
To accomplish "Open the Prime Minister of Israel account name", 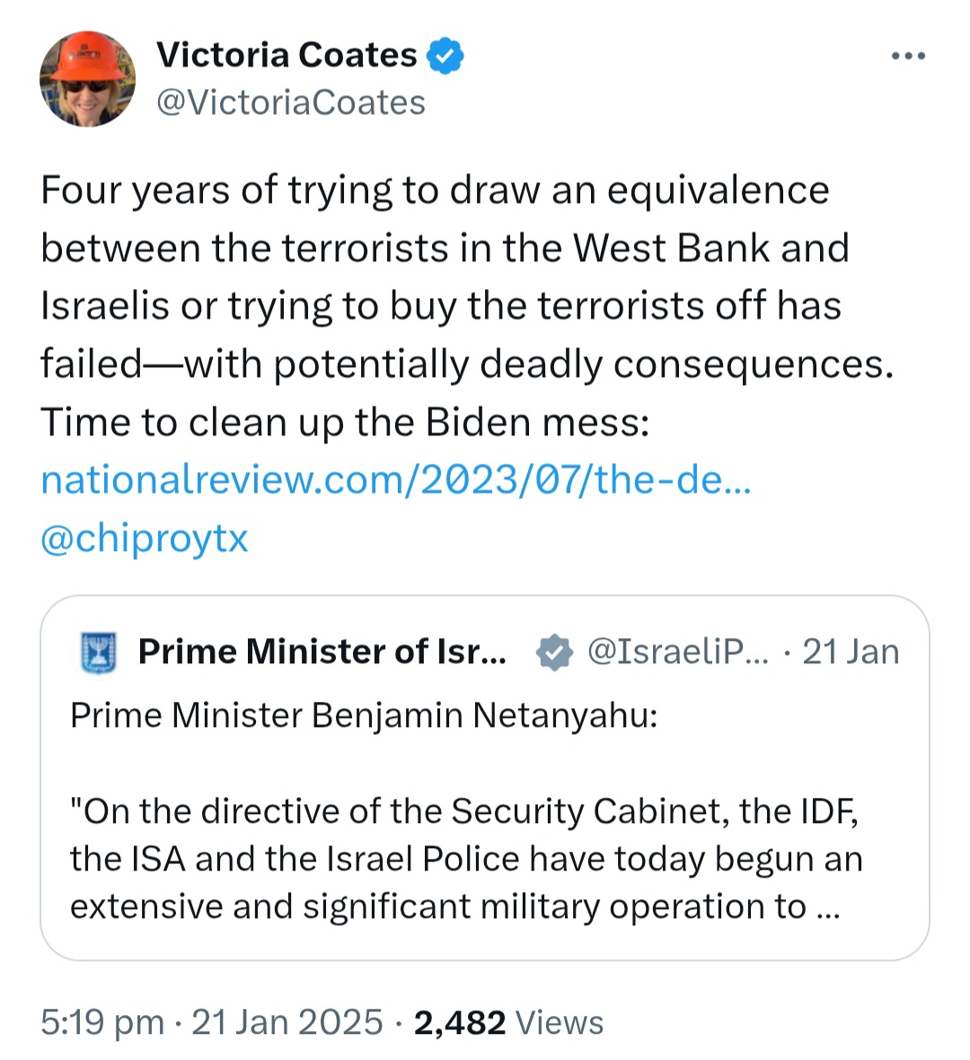I will coord(322,652).
